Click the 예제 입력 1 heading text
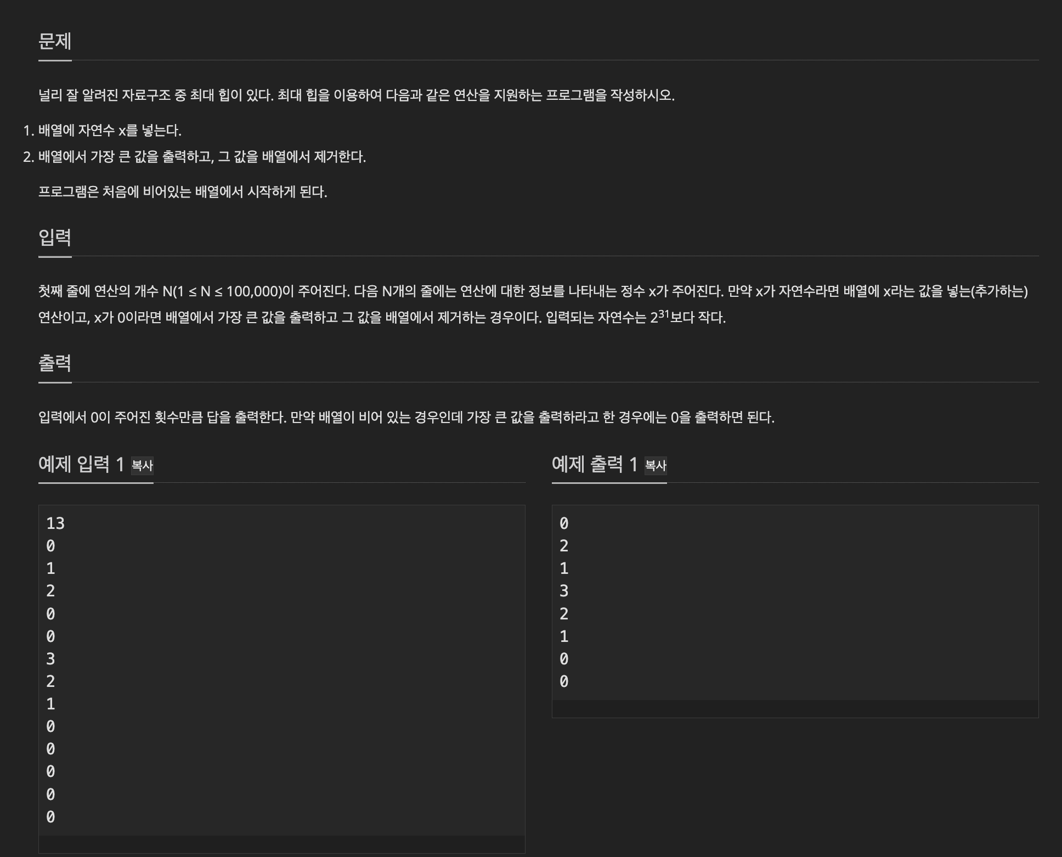 tap(81, 465)
